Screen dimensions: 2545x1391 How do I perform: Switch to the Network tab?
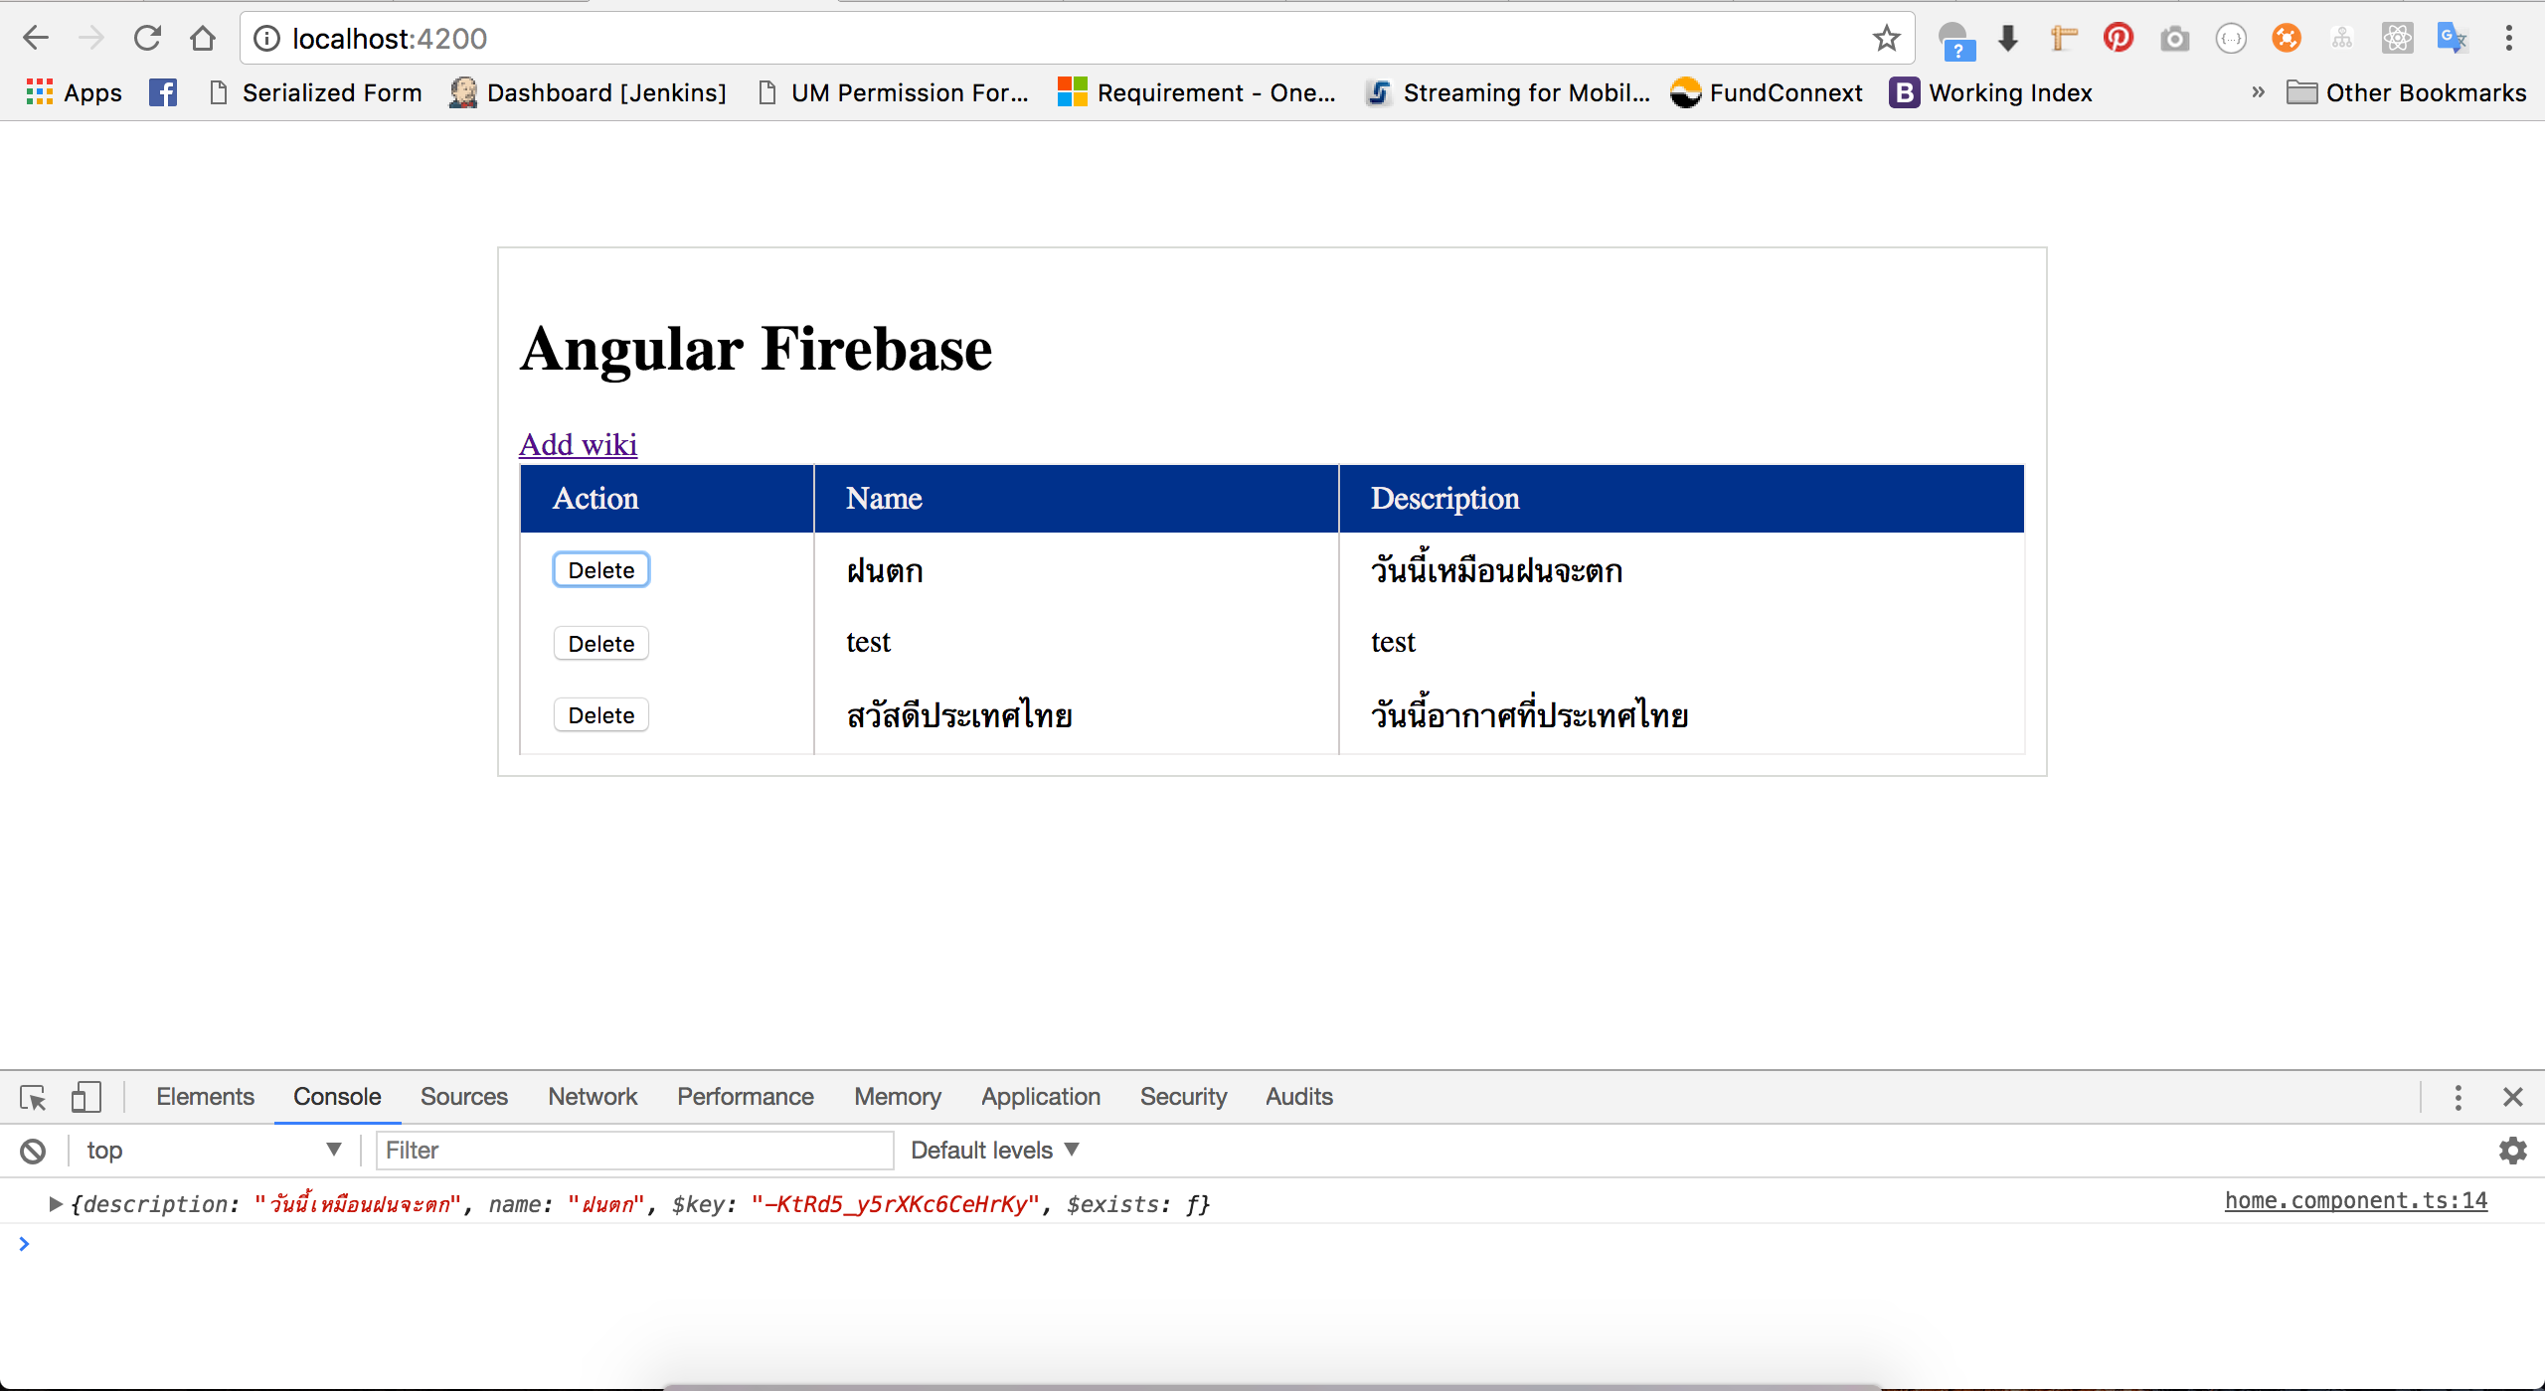pyautogui.click(x=593, y=1096)
